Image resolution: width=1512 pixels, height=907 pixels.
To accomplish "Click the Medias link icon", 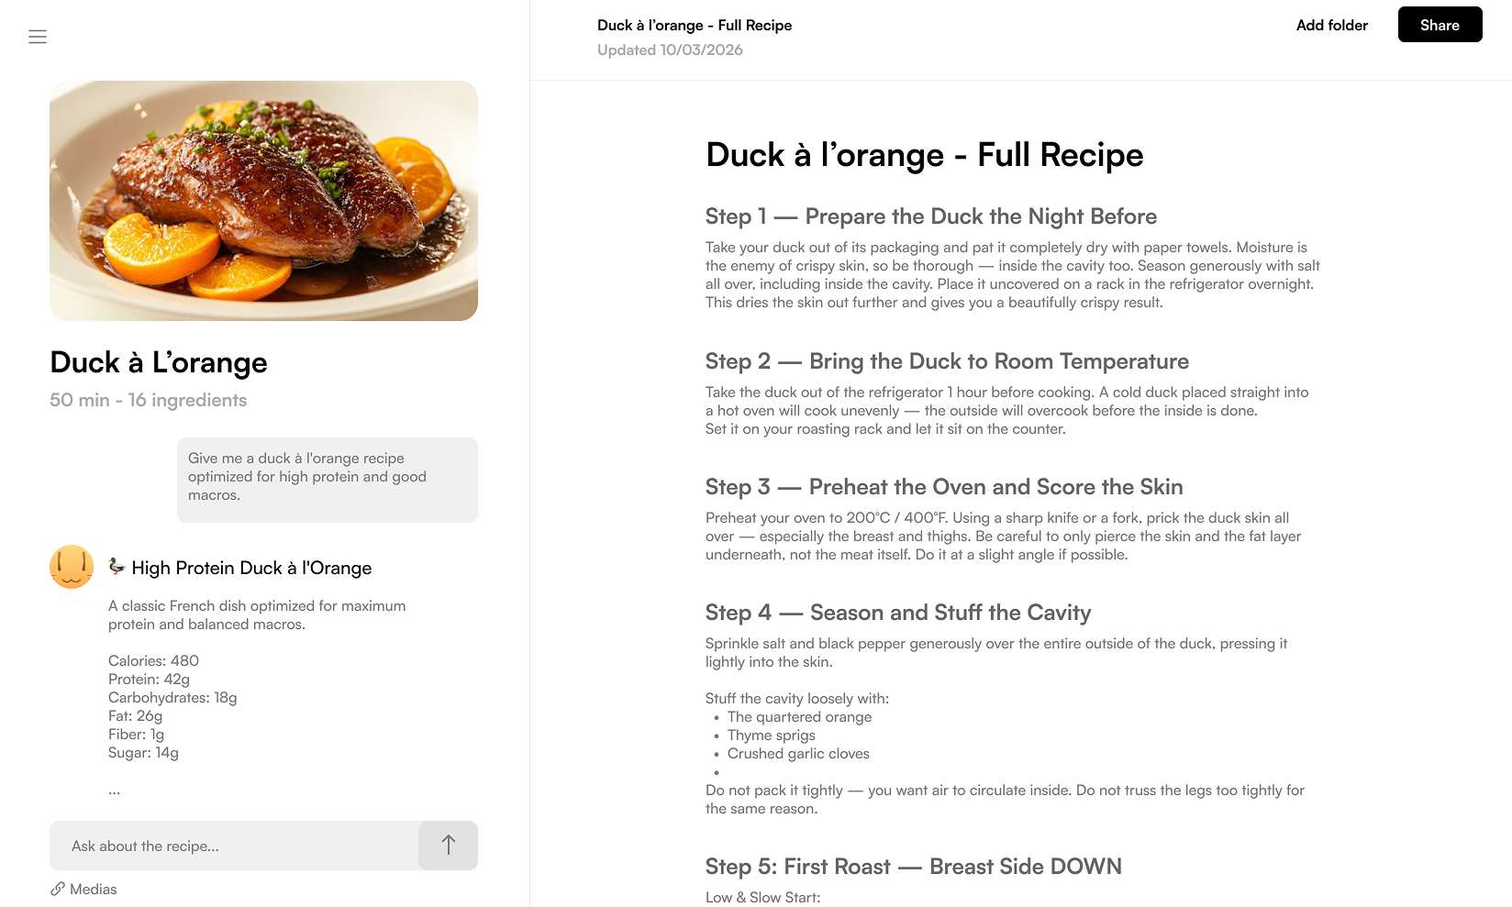I will [58, 889].
